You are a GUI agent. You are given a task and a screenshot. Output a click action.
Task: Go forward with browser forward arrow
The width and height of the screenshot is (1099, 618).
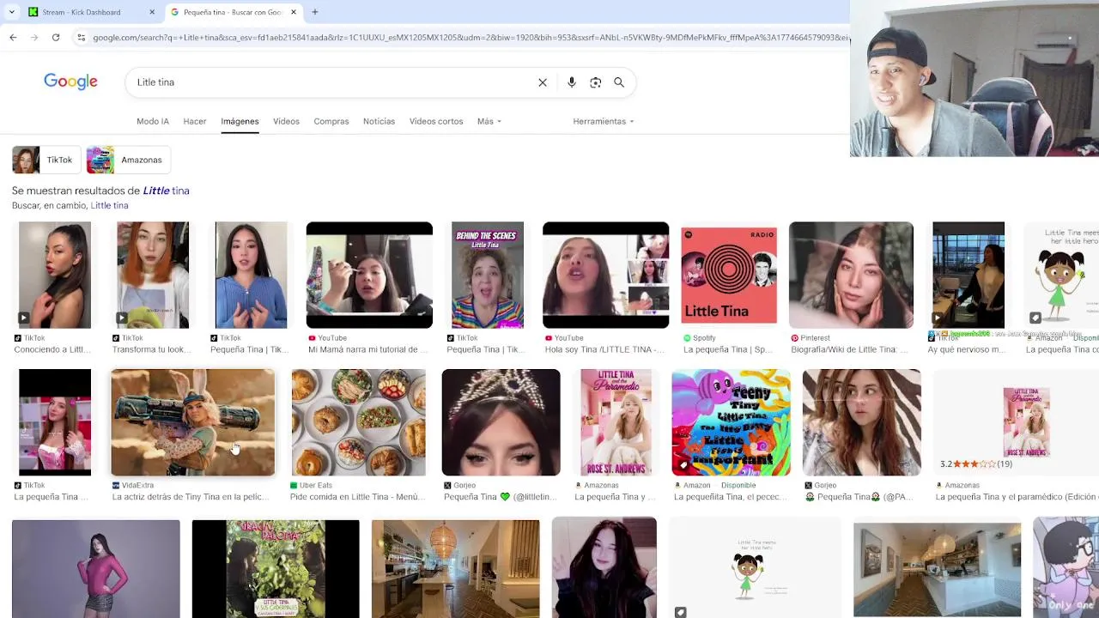(x=34, y=38)
